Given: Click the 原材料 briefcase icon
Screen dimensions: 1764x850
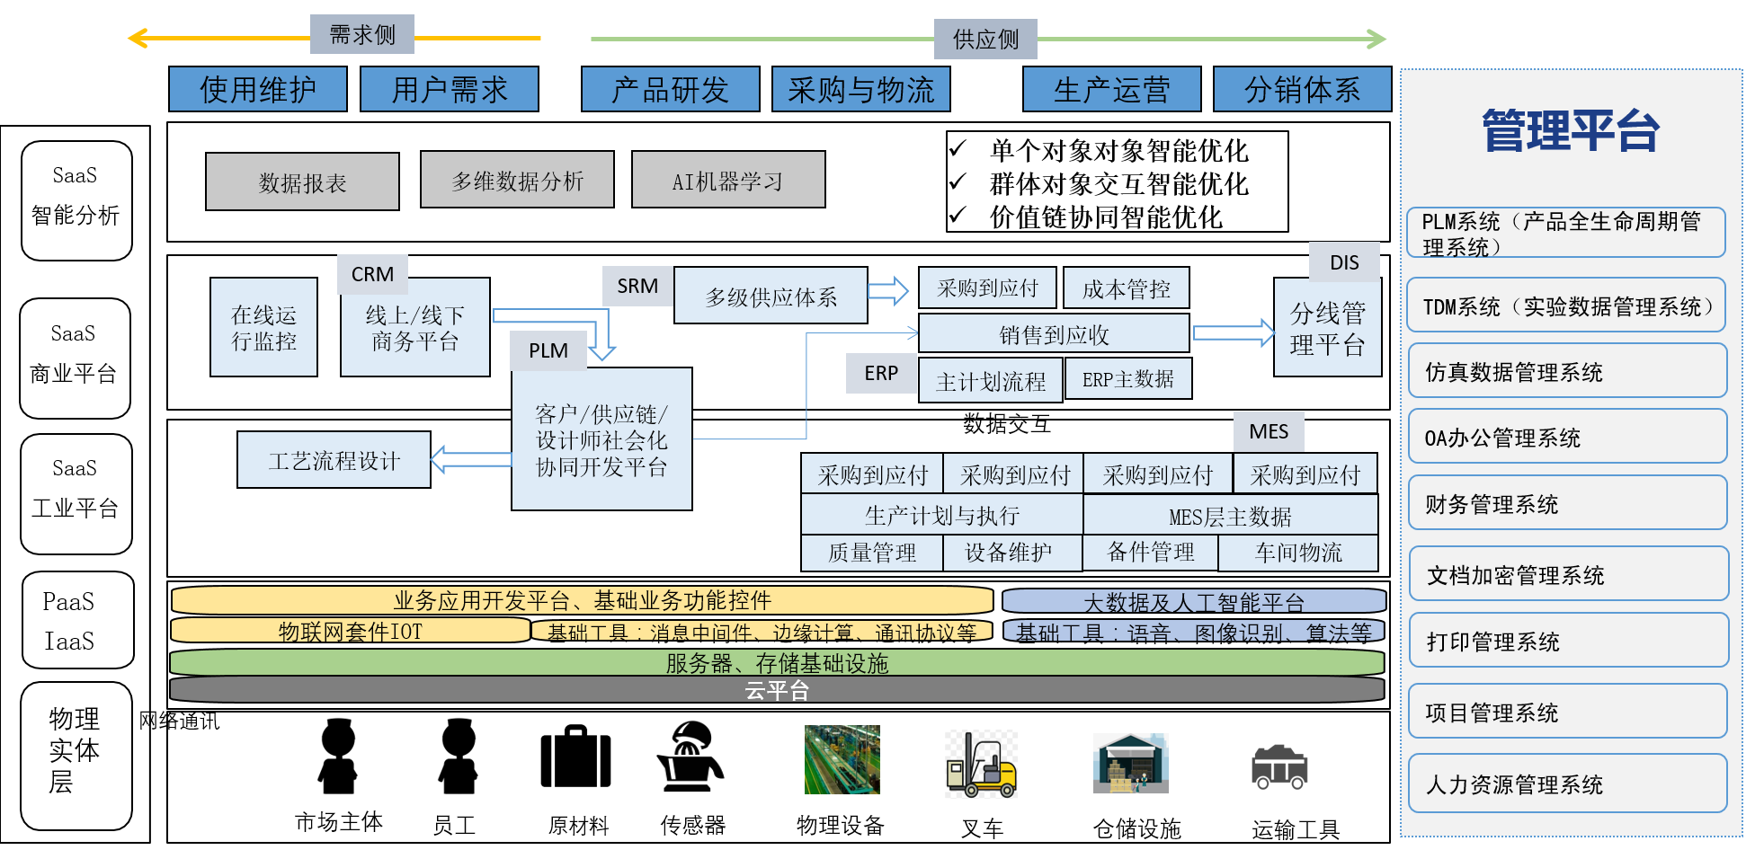Looking at the screenshot, I should [x=575, y=757].
